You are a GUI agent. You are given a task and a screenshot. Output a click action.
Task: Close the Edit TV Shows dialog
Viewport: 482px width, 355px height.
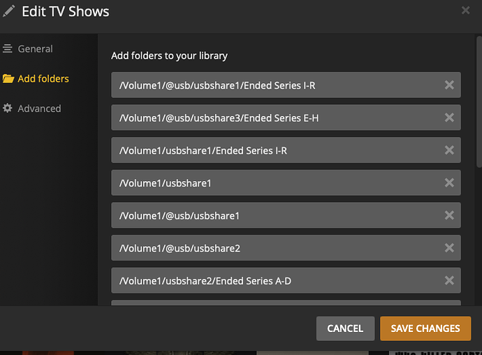[466, 10]
